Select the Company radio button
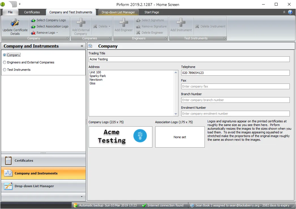 point(5,55)
